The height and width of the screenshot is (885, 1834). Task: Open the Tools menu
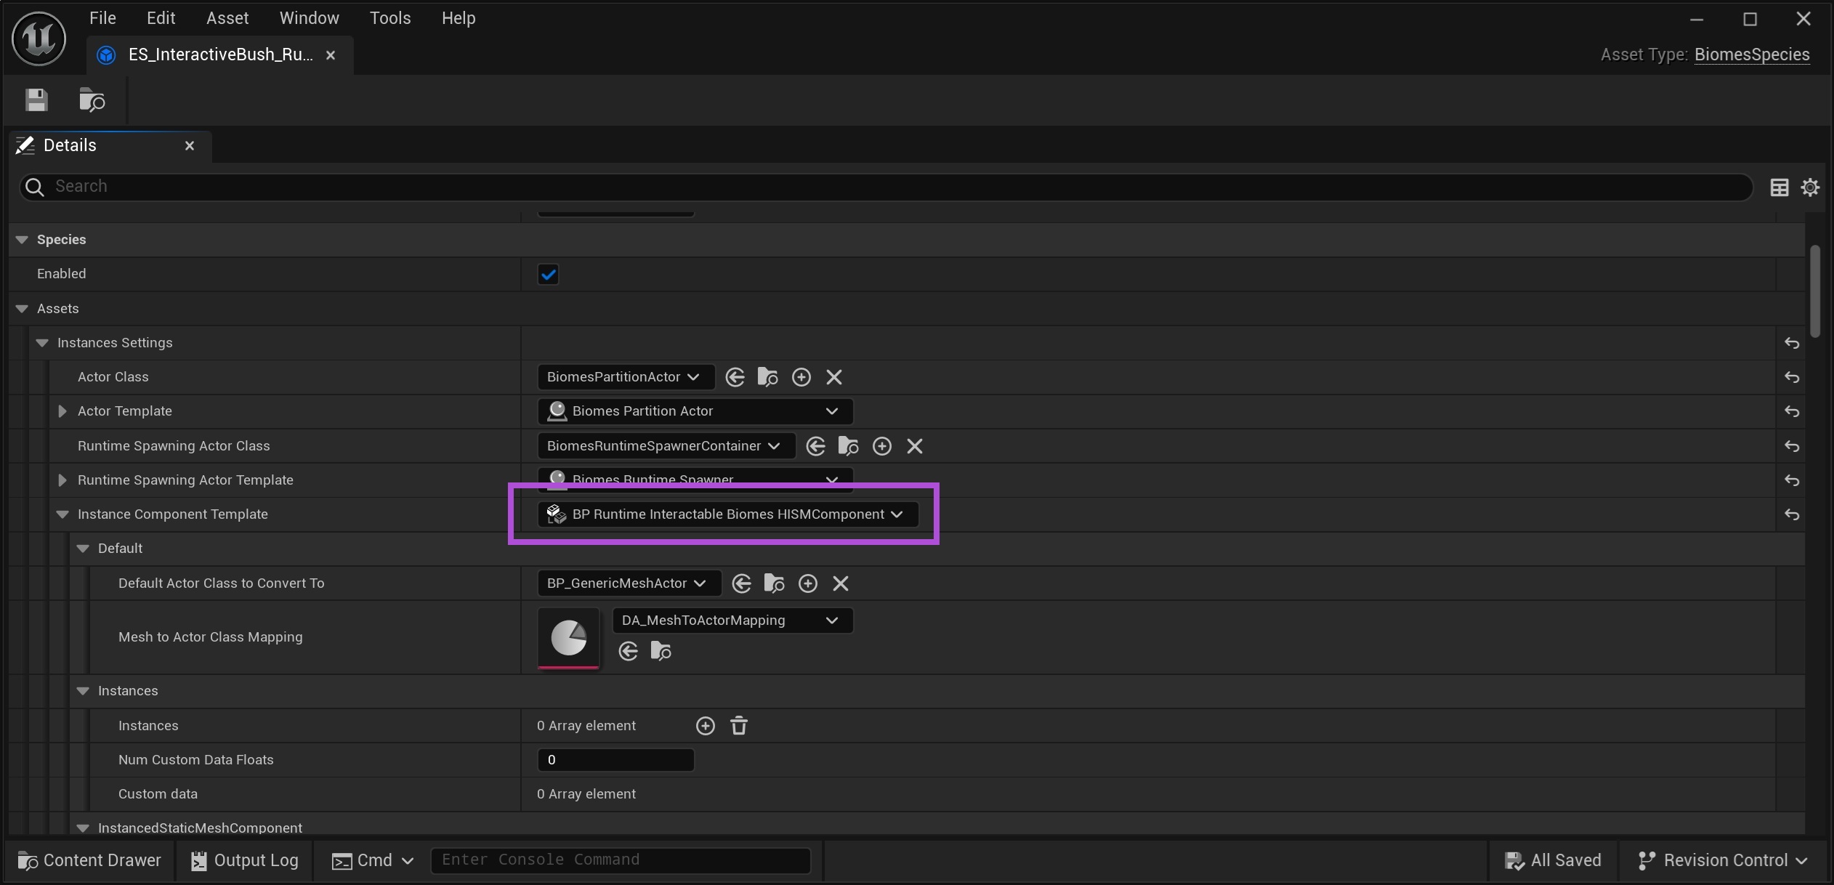[389, 18]
